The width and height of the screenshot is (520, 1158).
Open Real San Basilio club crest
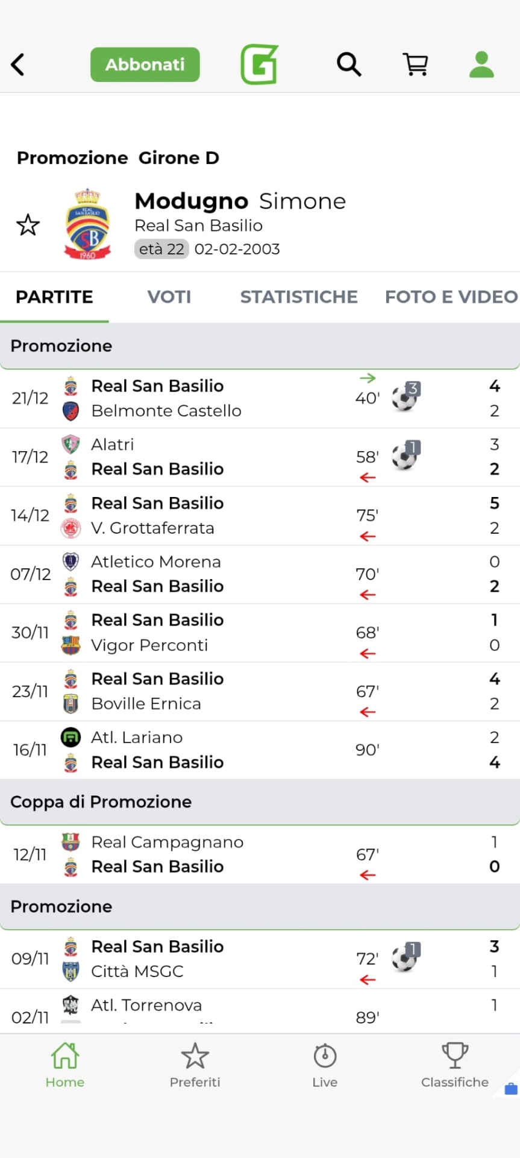[87, 224]
